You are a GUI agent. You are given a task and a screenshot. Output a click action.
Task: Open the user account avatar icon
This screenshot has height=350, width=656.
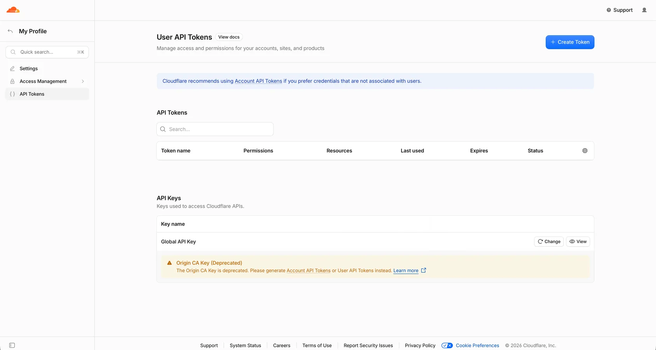click(x=644, y=10)
